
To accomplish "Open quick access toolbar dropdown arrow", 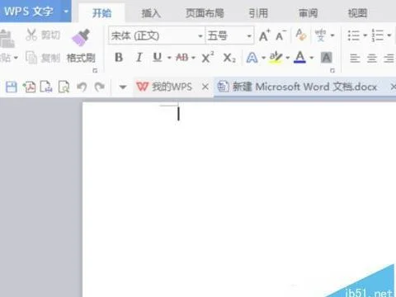I will point(123,87).
